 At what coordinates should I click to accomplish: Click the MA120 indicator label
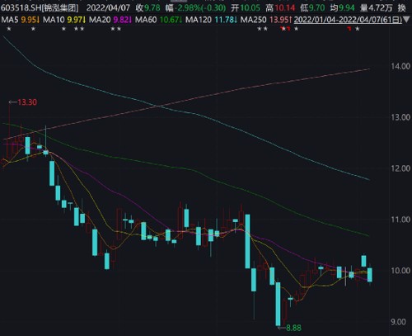click(x=199, y=20)
